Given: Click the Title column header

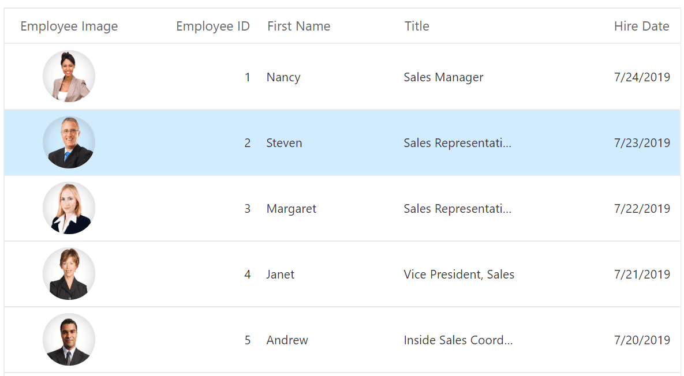Looking at the screenshot, I should pyautogui.click(x=417, y=26).
